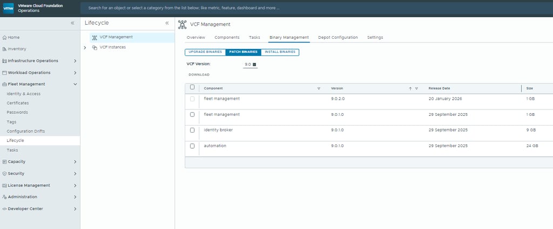Open the Certificates page
This screenshot has width=553, height=229.
[x=18, y=103]
